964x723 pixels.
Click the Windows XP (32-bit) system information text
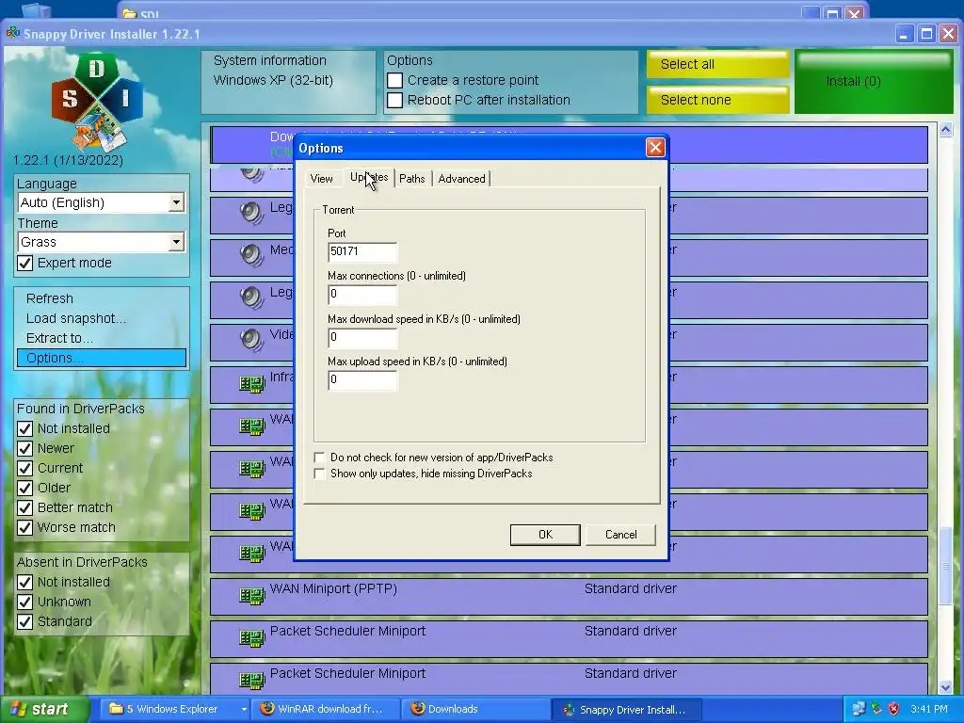pos(273,81)
